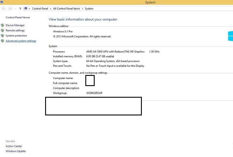Click the 'Processor:' label

(x=59, y=52)
